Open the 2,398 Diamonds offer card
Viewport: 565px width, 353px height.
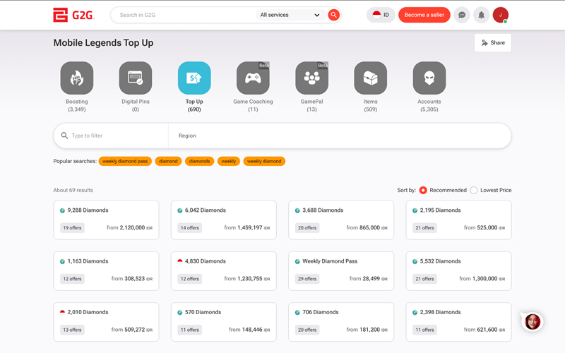458,322
